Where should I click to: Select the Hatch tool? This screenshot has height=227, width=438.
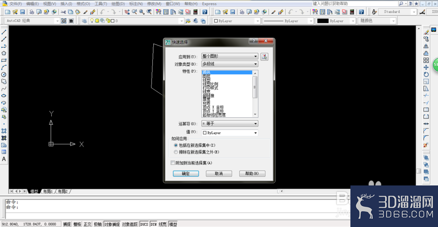(4, 131)
